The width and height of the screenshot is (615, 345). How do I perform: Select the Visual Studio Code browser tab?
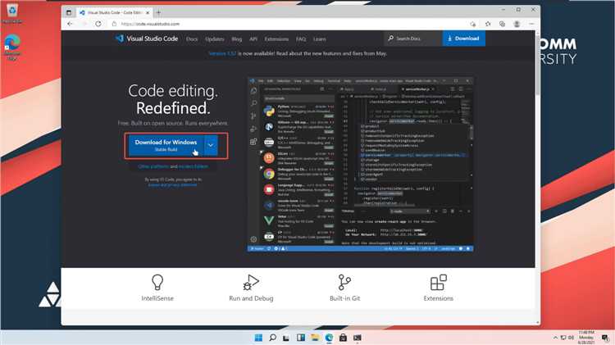click(x=114, y=12)
